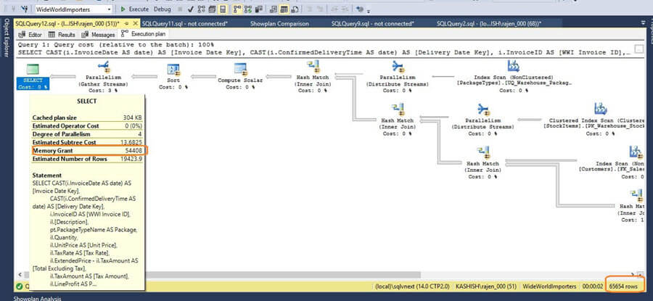Image resolution: width=653 pixels, height=301 pixels.
Task: Click the Sort operator icon
Action: tap(173, 68)
